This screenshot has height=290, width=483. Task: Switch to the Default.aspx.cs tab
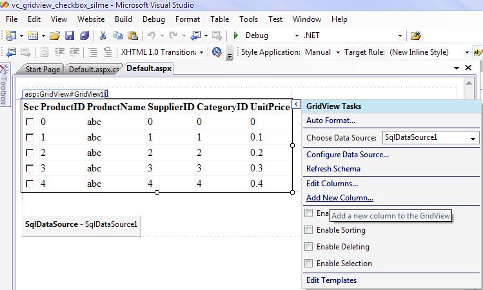click(94, 70)
